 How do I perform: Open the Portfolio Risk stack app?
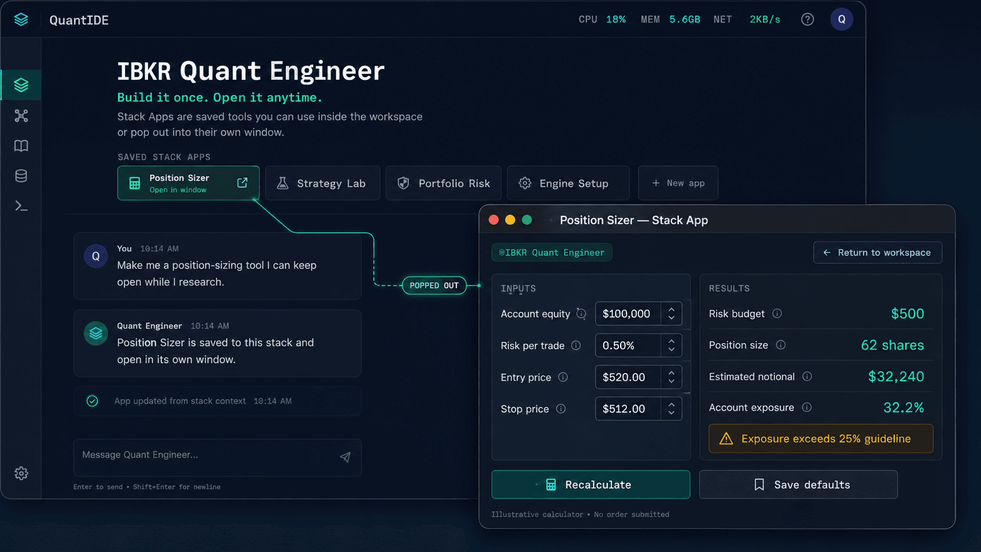(x=444, y=183)
